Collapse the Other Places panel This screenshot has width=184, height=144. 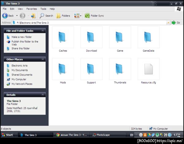pyautogui.click(x=43, y=59)
